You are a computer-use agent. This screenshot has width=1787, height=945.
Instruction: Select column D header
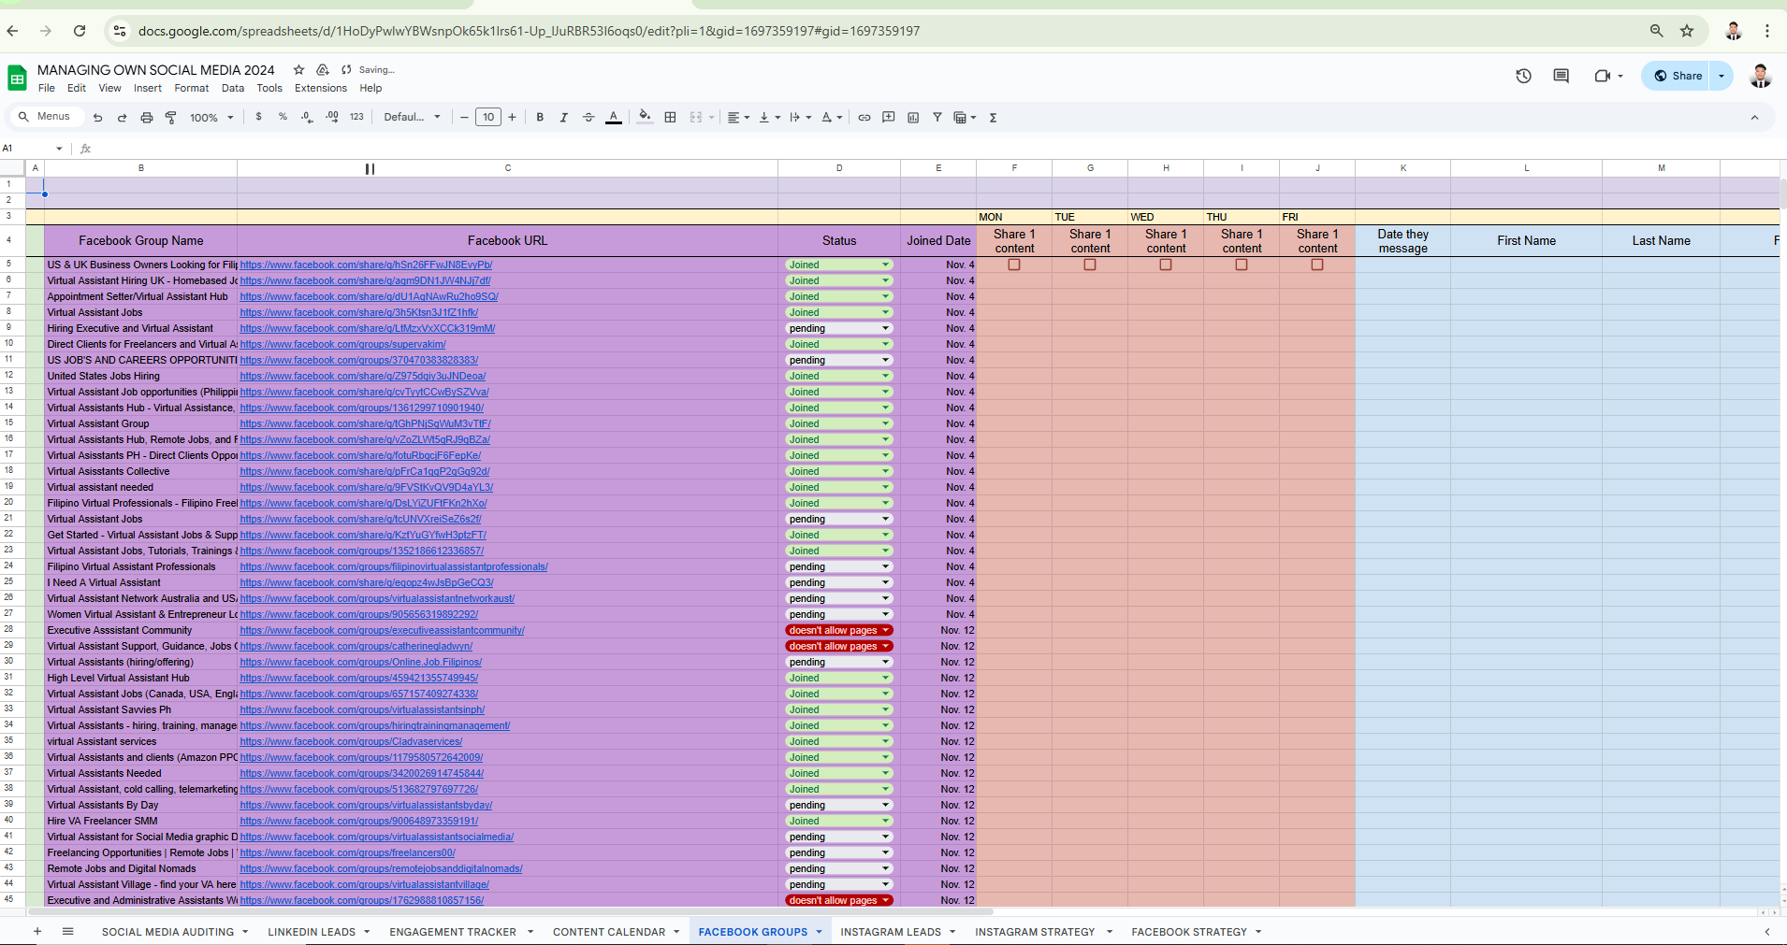(x=839, y=168)
